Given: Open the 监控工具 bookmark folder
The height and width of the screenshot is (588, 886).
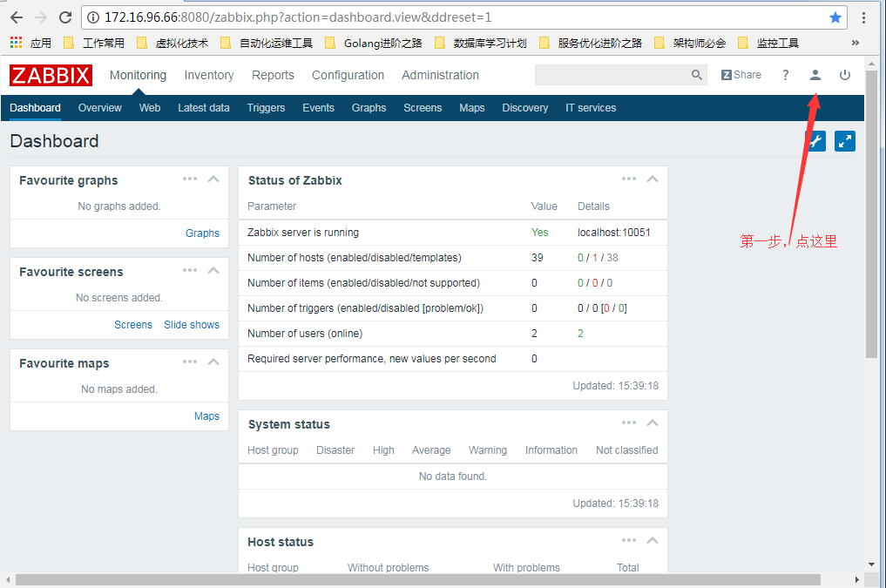Looking at the screenshot, I should (x=769, y=43).
